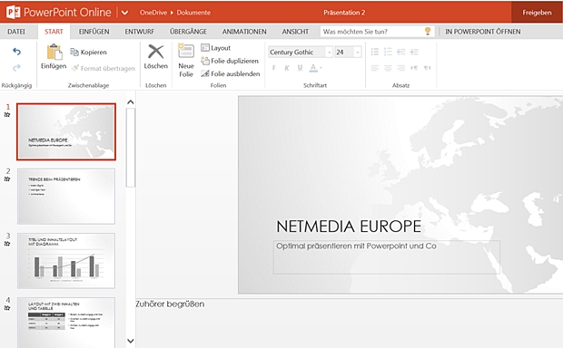This screenshot has height=348, width=563.
Task: Click the thumbnail pane scroll-up arrow
Action: pyautogui.click(x=131, y=102)
